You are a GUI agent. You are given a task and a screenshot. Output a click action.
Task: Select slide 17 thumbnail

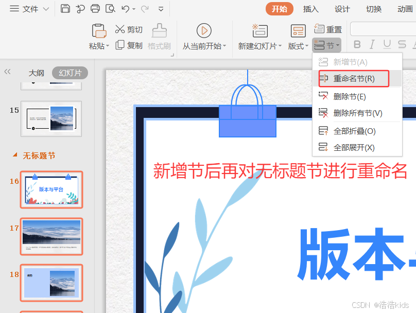pyautogui.click(x=51, y=237)
